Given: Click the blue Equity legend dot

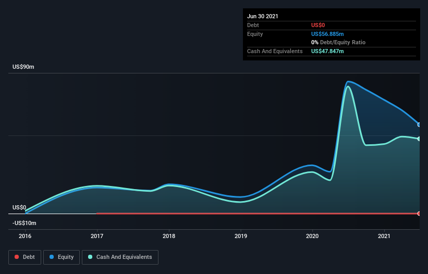Looking at the screenshot, I should click(52, 257).
